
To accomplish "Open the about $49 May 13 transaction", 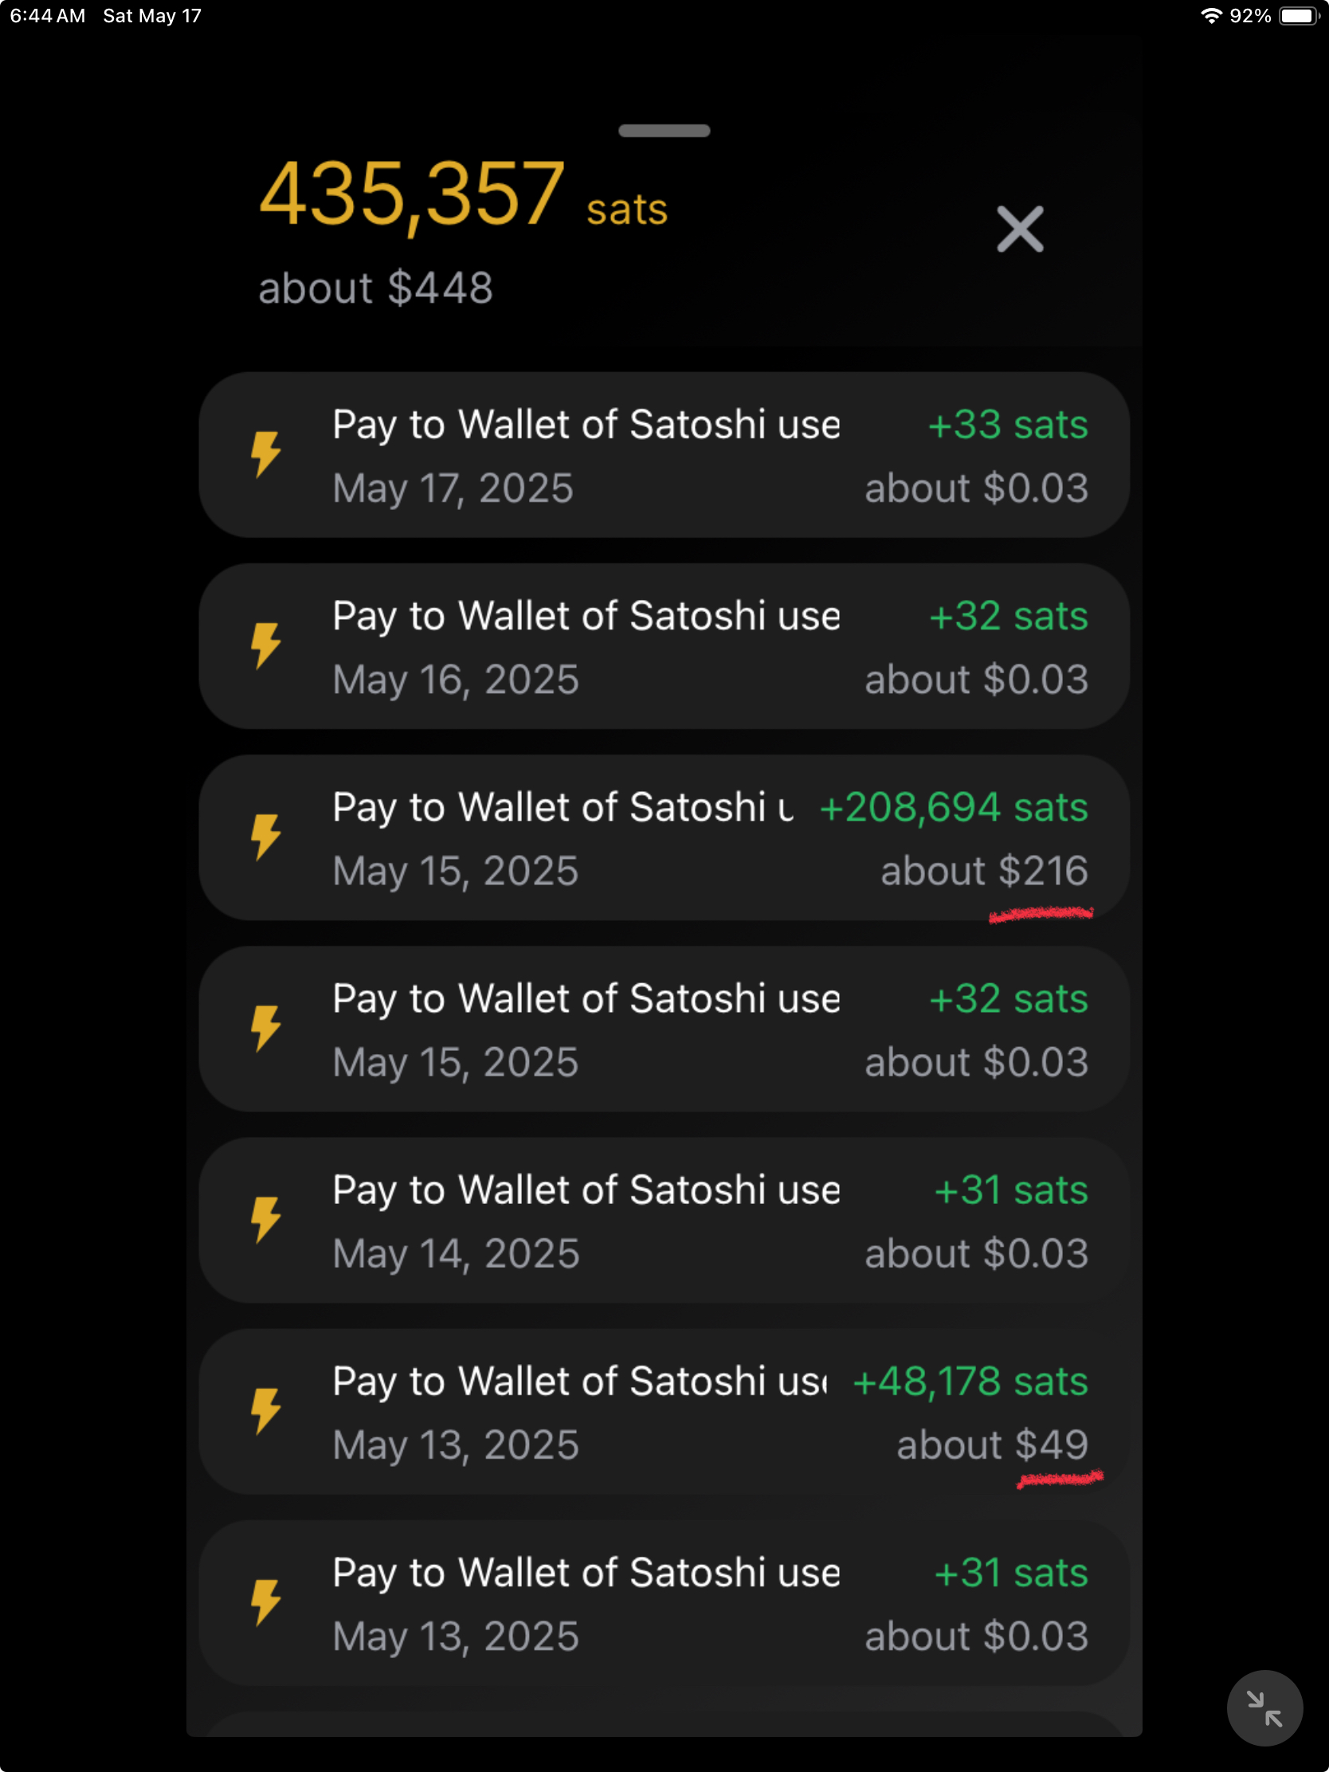I will 664,1412.
